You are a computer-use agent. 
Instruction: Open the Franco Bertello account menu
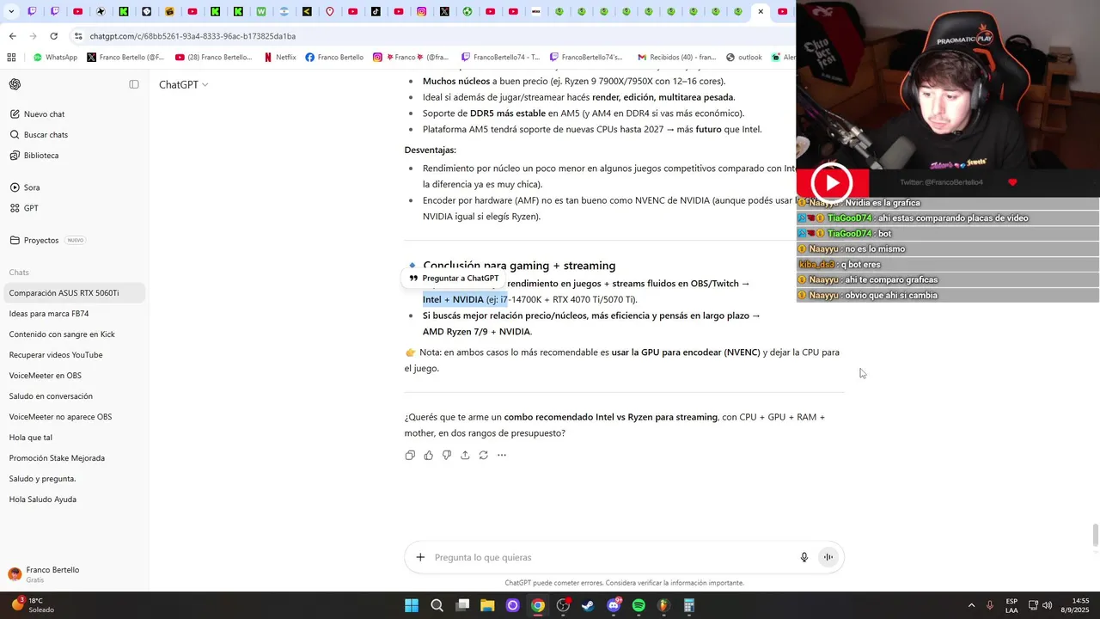(x=73, y=574)
